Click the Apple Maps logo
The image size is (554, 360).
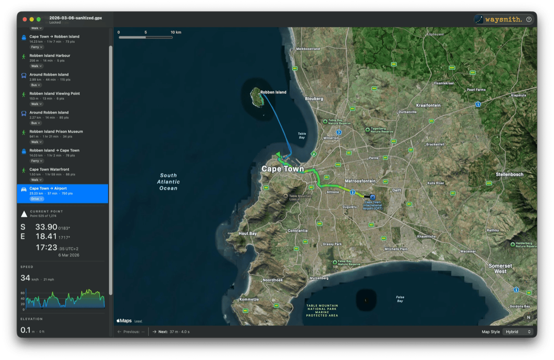click(124, 321)
